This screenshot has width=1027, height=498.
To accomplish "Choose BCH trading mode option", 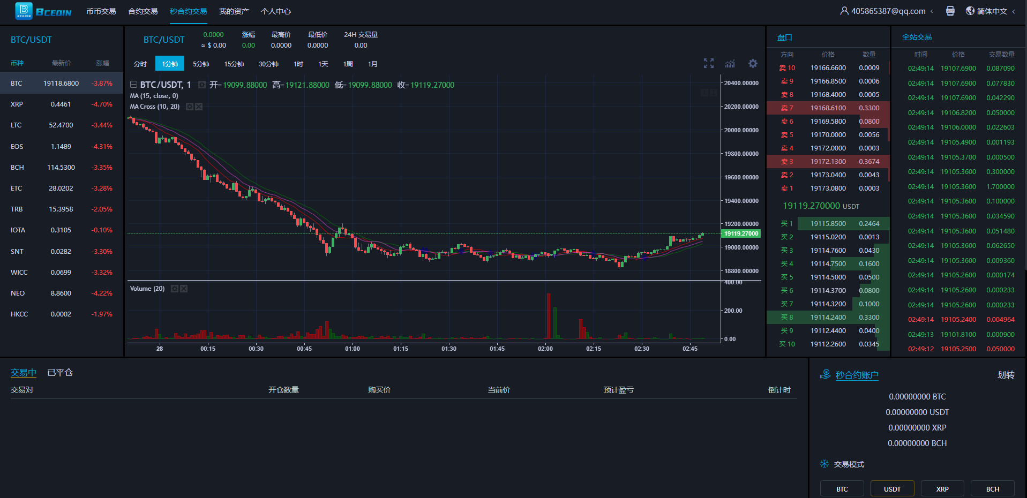I will (992, 489).
